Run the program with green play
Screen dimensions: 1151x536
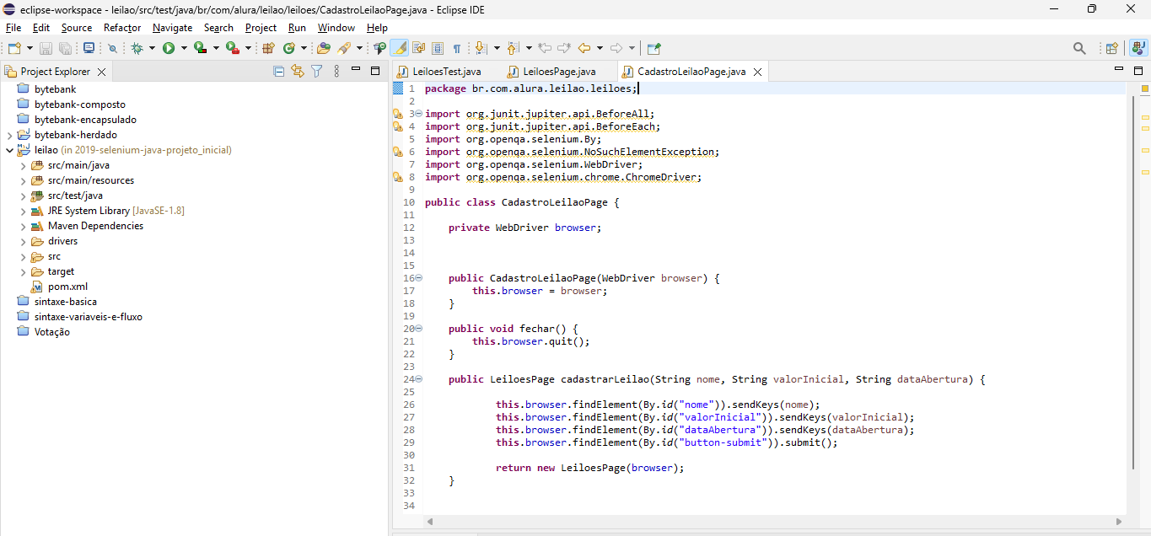pyautogui.click(x=169, y=48)
